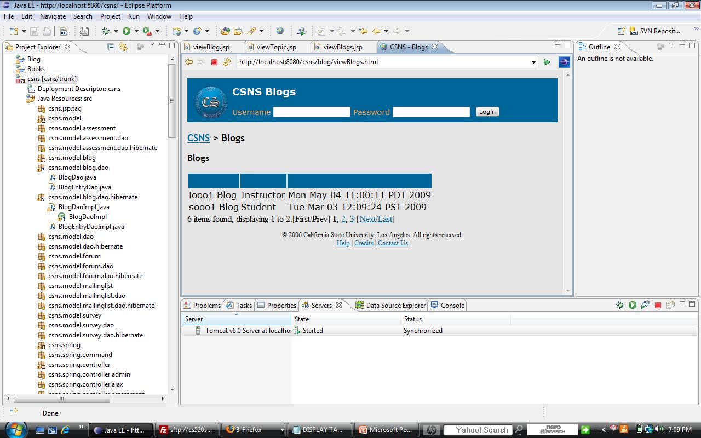Open the Navigate menu
The image size is (701, 438).
coord(53,16)
